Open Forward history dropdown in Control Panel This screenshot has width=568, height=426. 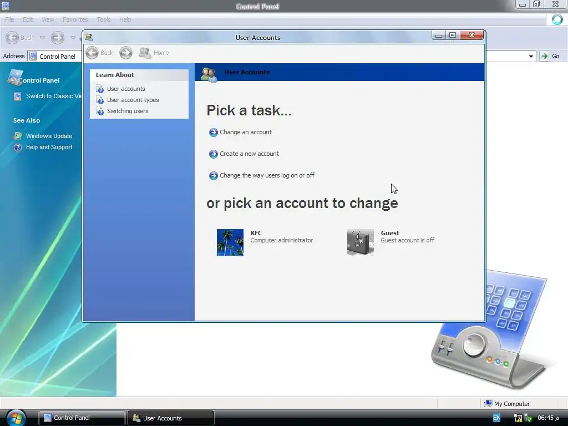point(73,38)
